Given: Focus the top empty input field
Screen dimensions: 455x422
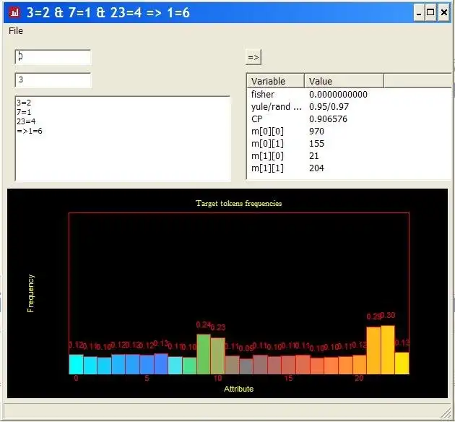Looking at the screenshot, I should [x=53, y=57].
